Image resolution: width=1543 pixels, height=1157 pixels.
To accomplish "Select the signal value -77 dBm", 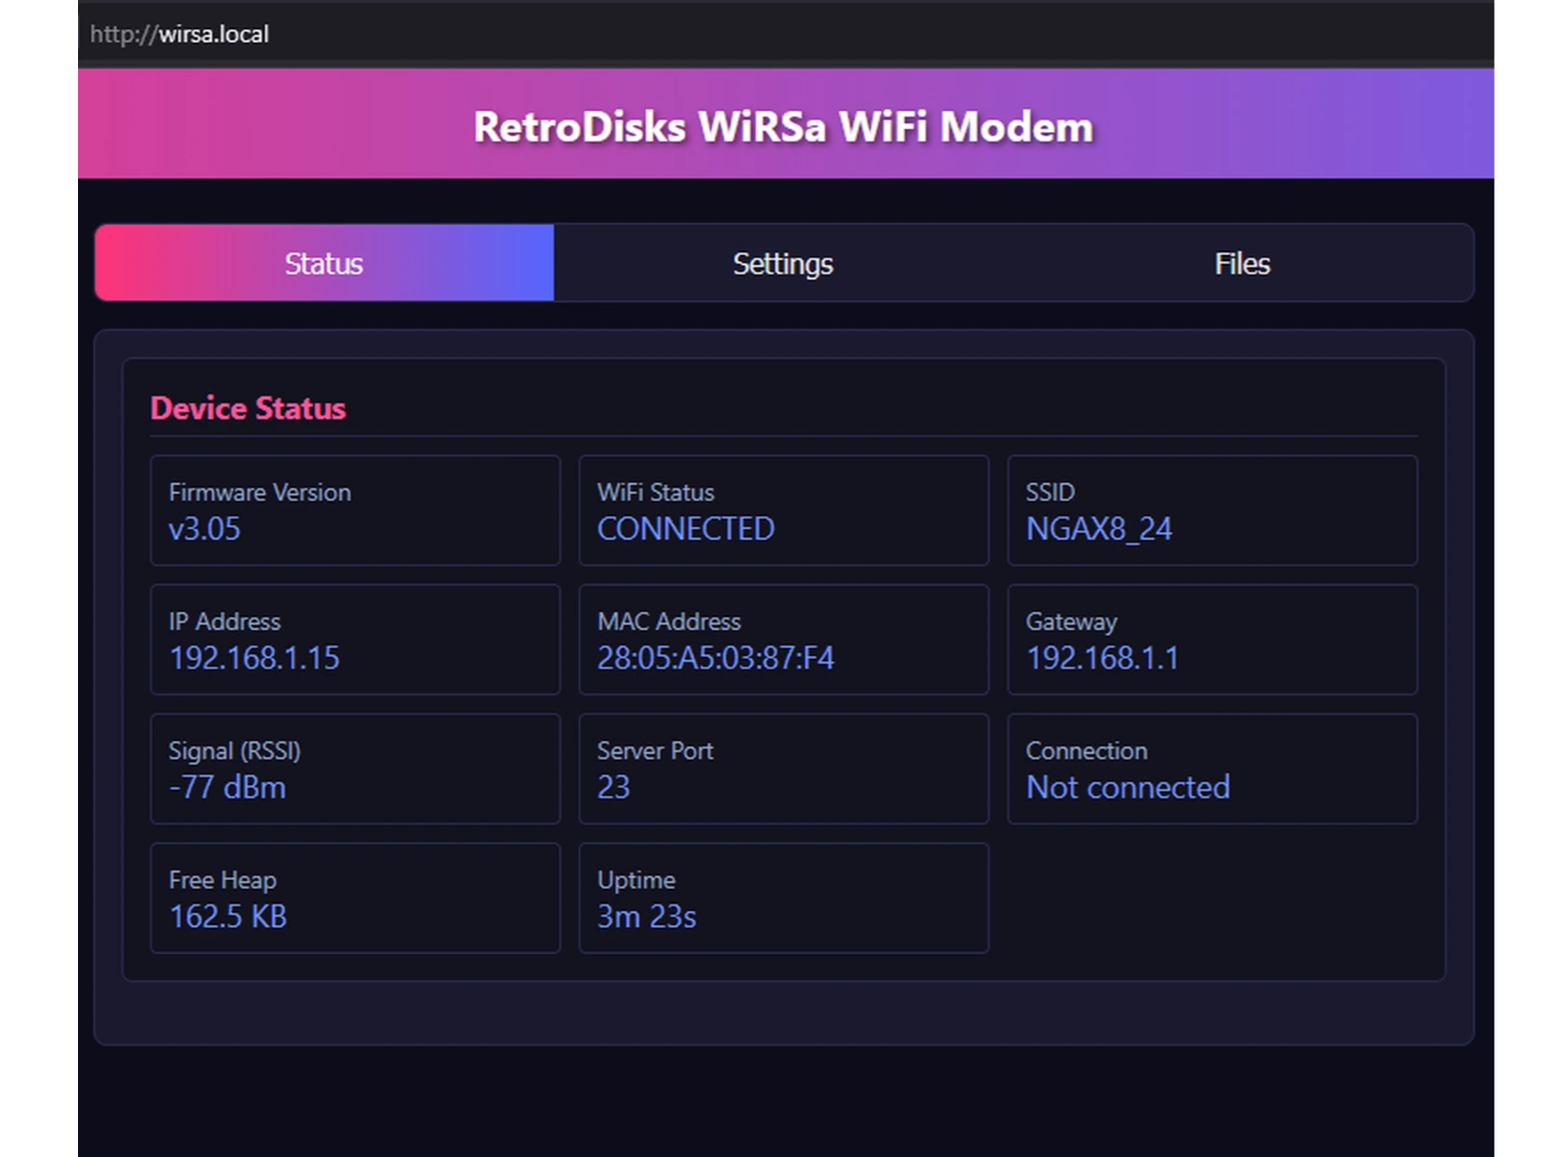I will tap(227, 787).
